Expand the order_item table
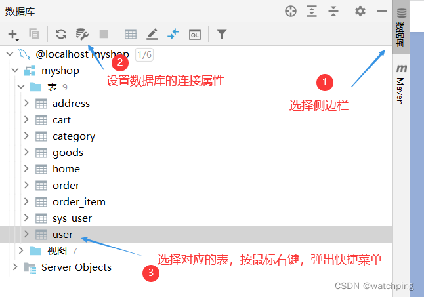The height and width of the screenshot is (297, 424). tap(26, 201)
